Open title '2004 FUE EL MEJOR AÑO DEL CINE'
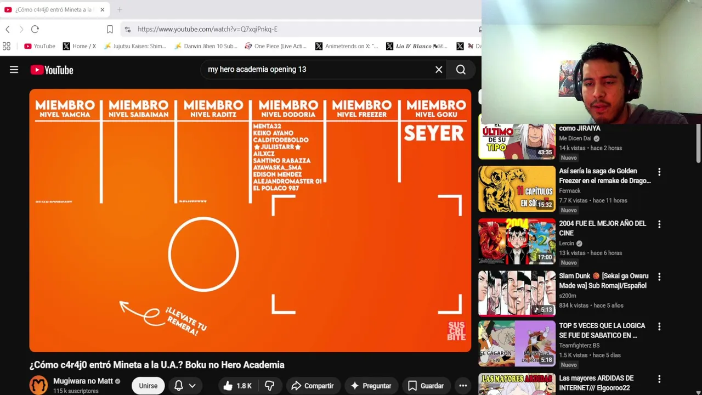This screenshot has width=702, height=395. click(602, 228)
